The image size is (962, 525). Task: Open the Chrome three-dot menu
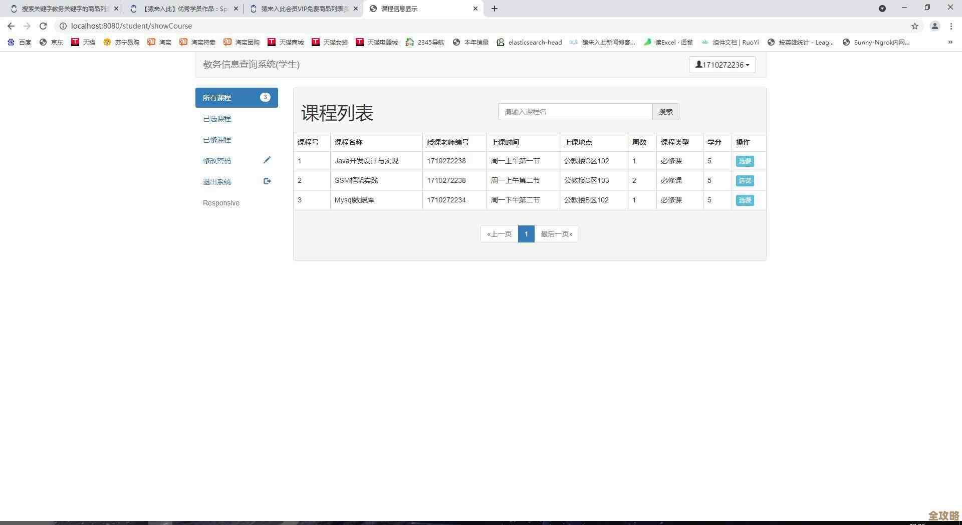click(952, 26)
